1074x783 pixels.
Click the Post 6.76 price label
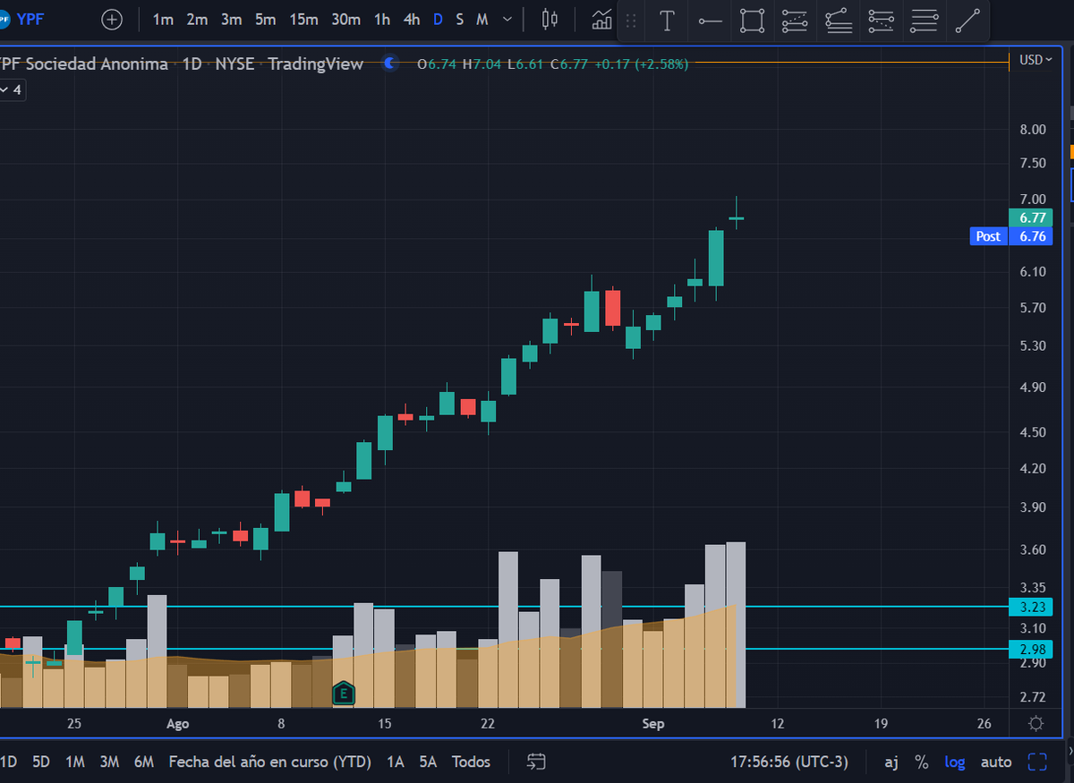point(1010,236)
